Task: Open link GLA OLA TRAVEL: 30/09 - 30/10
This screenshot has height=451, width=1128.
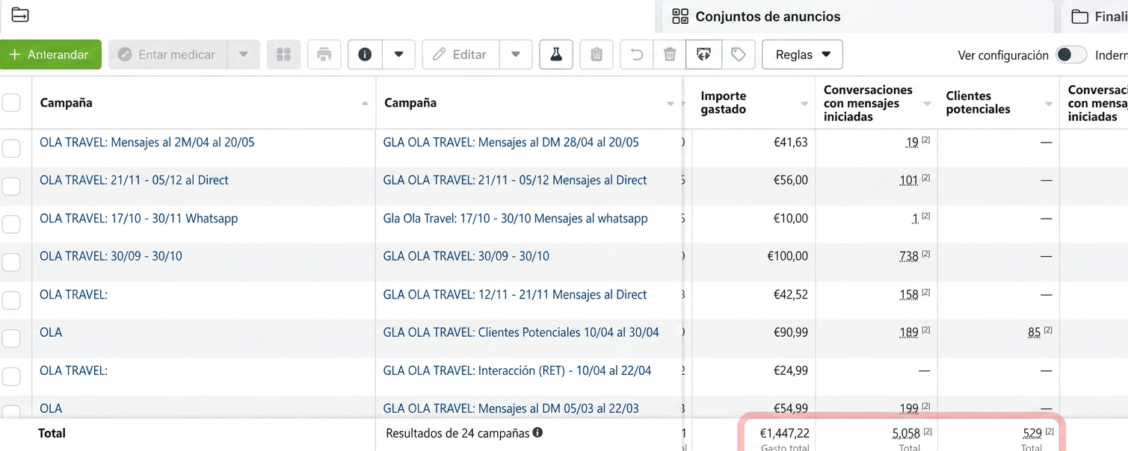Action: point(466,256)
